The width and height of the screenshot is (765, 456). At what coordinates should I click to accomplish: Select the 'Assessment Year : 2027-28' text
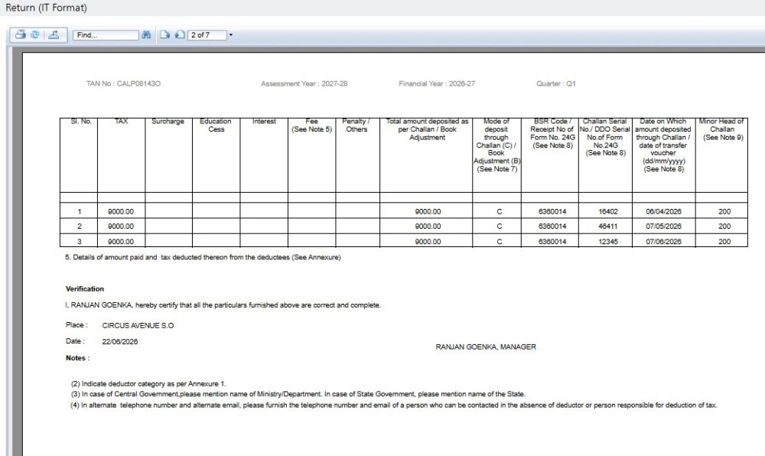pos(304,83)
